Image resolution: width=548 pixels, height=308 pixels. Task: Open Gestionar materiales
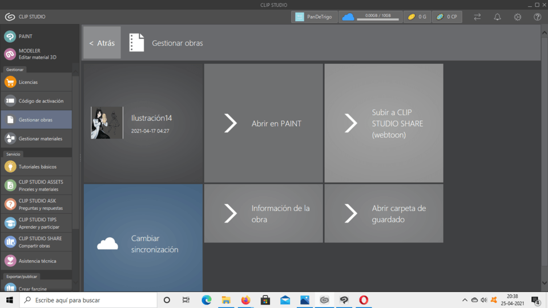(37, 139)
